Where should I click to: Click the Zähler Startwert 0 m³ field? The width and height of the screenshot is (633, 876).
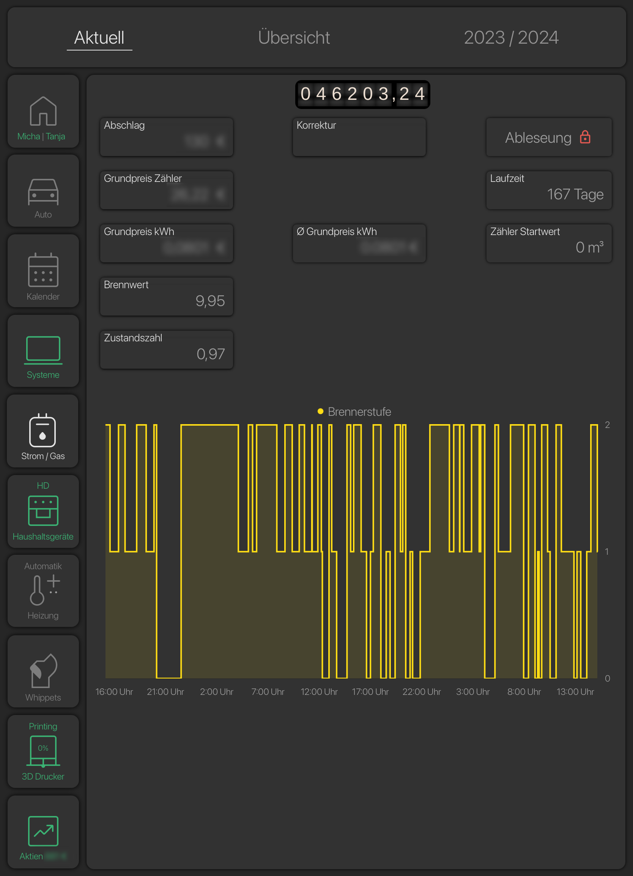[549, 243]
